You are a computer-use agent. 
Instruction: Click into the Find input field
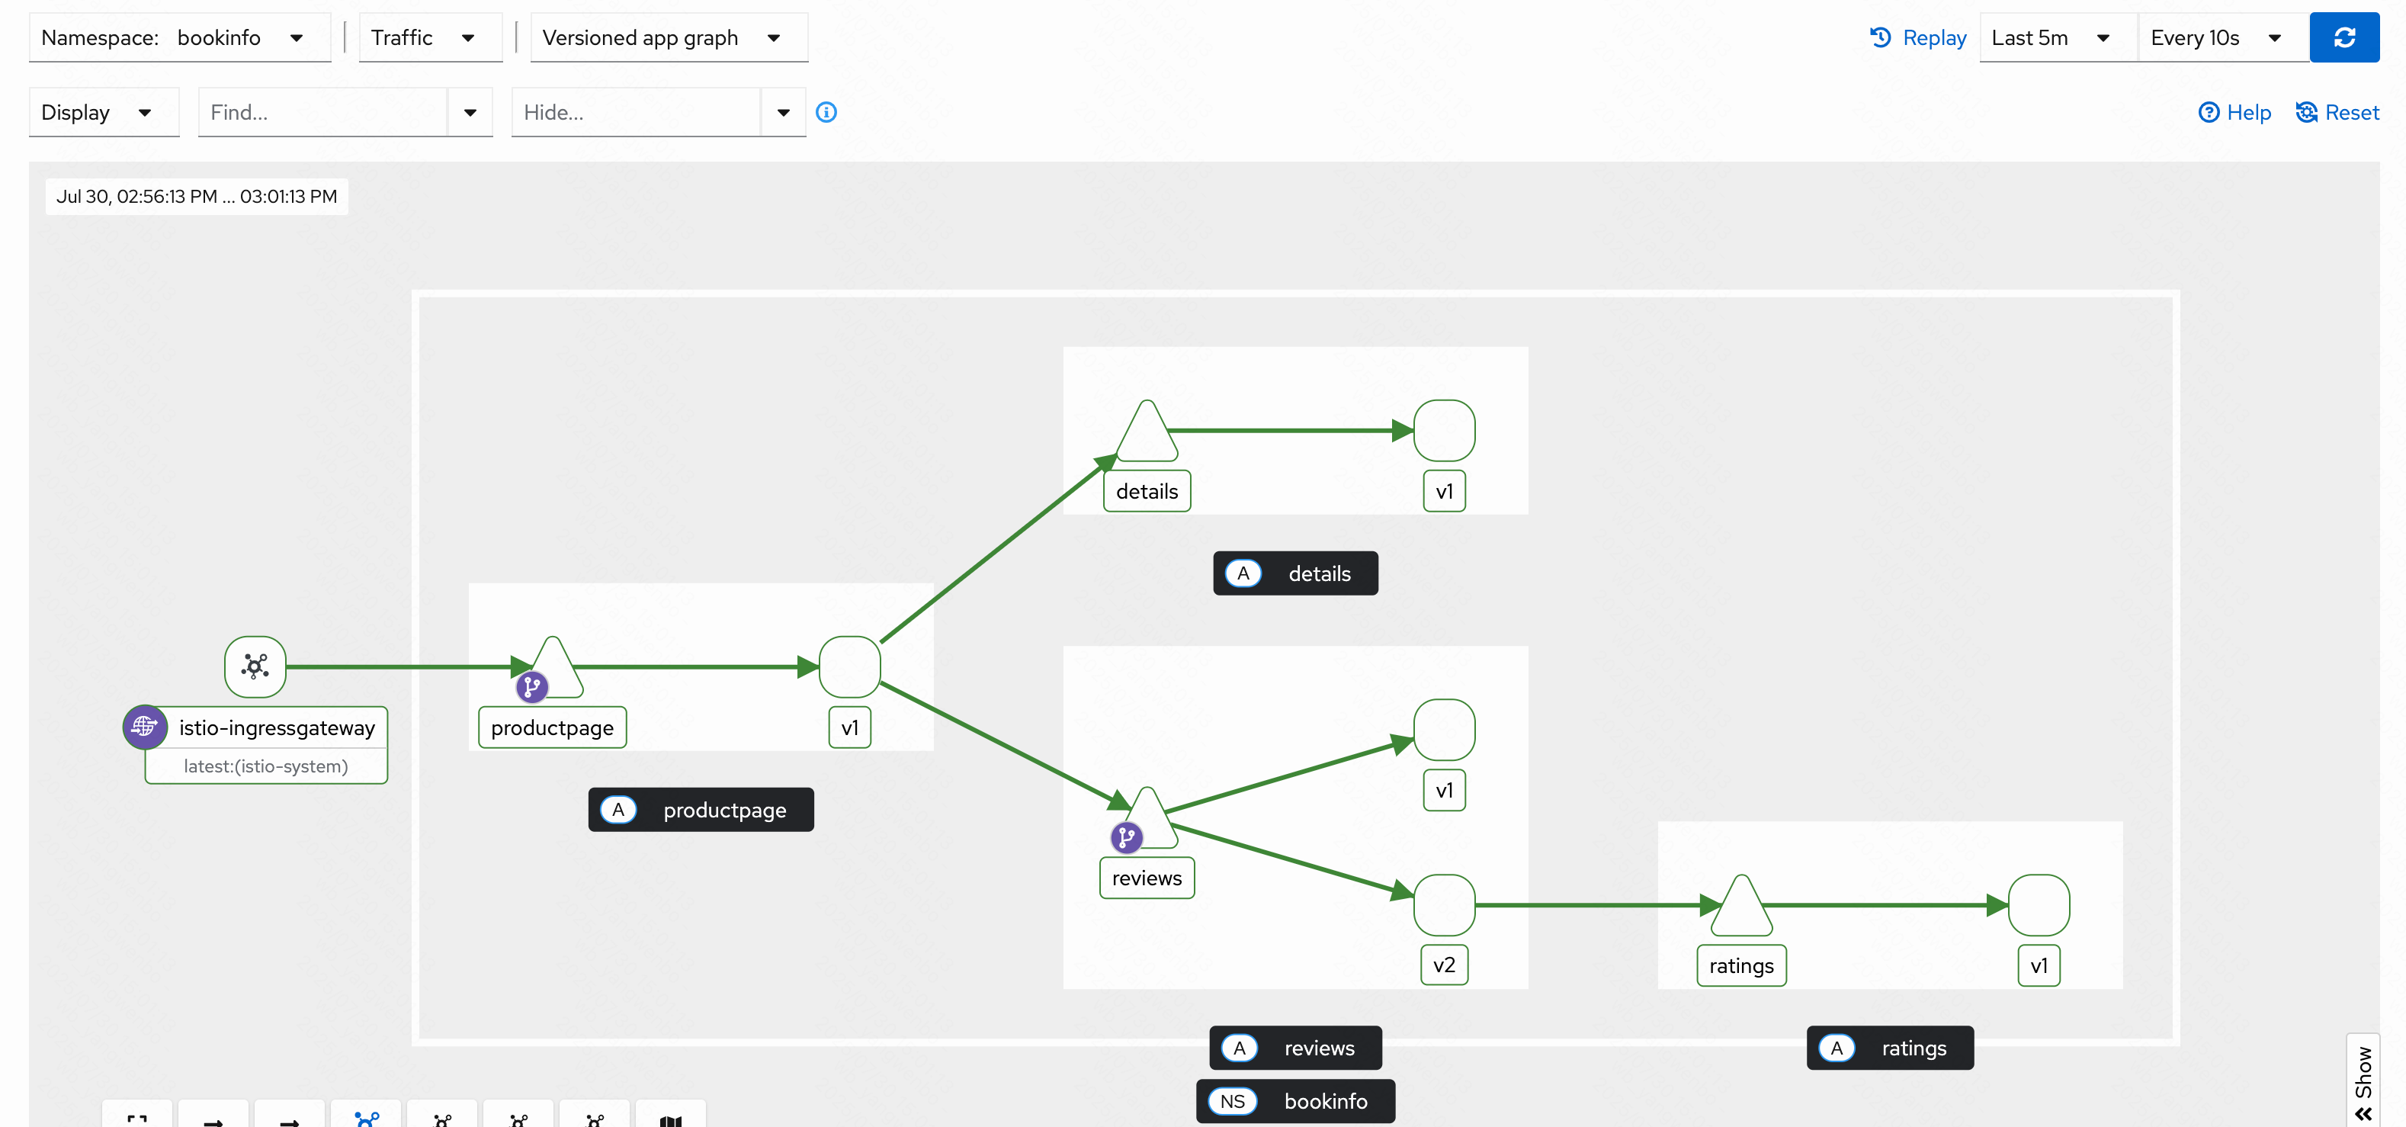[322, 112]
